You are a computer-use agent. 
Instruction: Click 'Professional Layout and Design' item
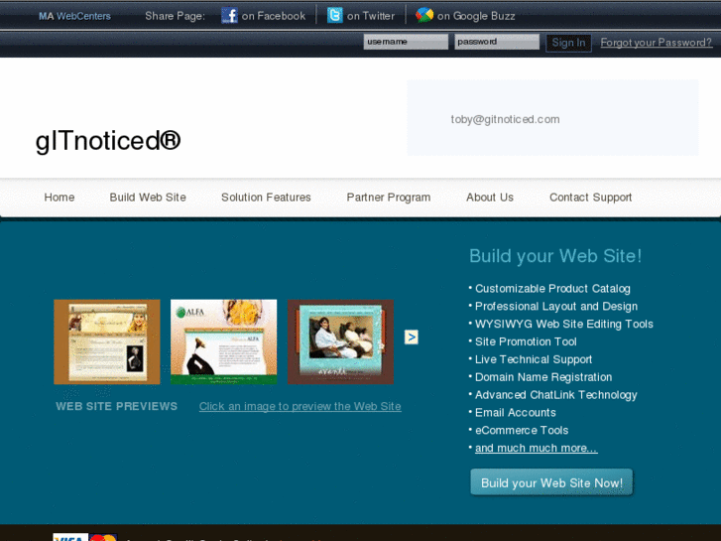556,306
